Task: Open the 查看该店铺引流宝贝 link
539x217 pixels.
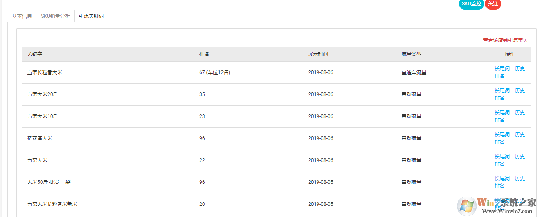Action: (x=505, y=40)
